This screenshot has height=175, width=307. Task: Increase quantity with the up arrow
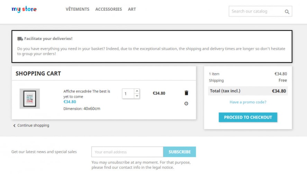click(x=137, y=91)
